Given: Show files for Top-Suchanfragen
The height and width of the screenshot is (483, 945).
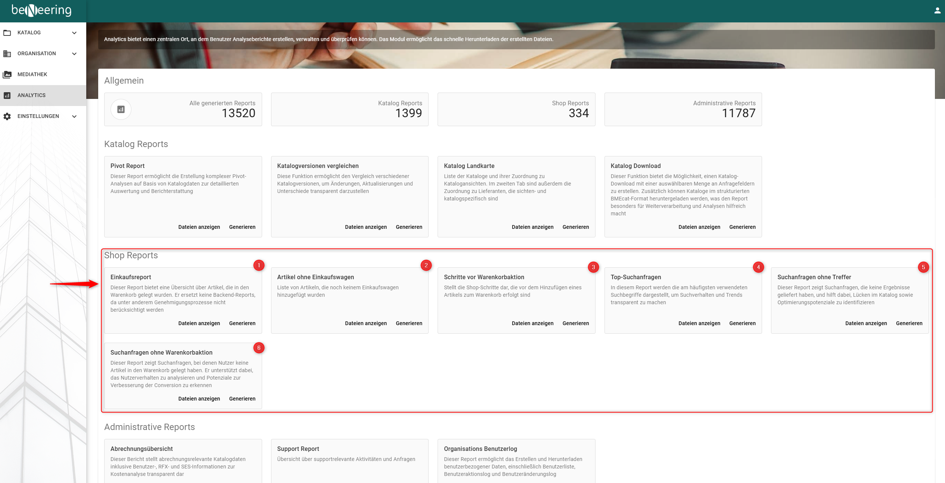Looking at the screenshot, I should pyautogui.click(x=699, y=323).
